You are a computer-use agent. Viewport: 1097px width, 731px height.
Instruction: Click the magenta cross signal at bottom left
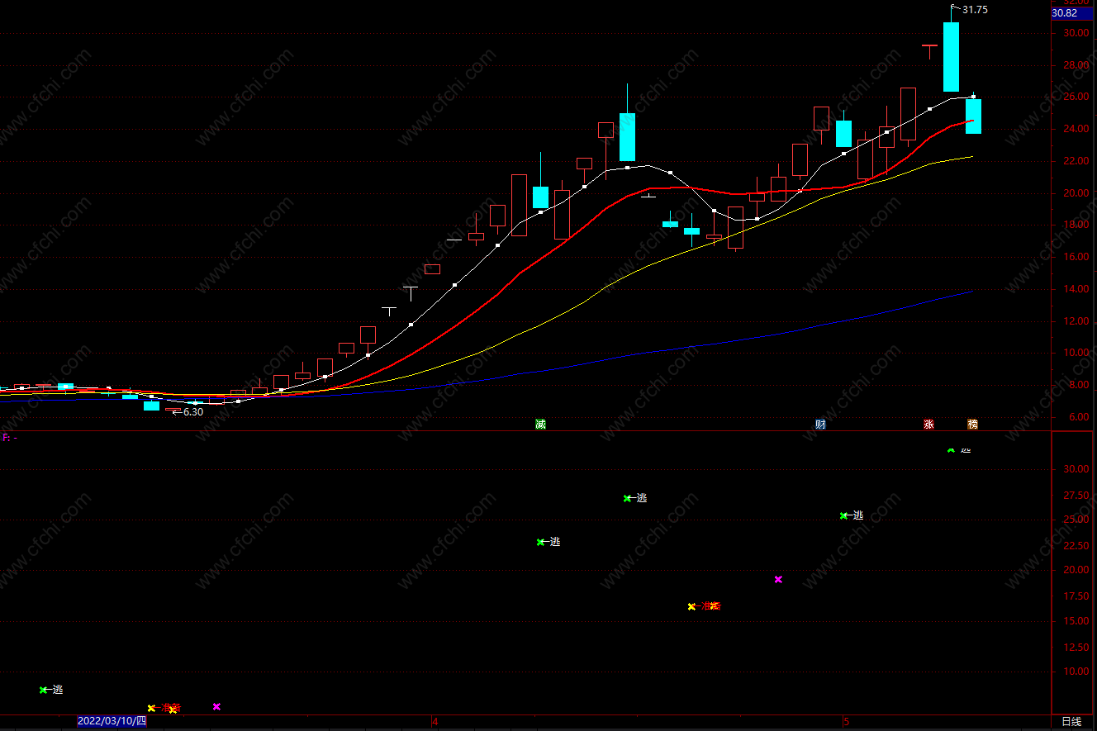216,707
